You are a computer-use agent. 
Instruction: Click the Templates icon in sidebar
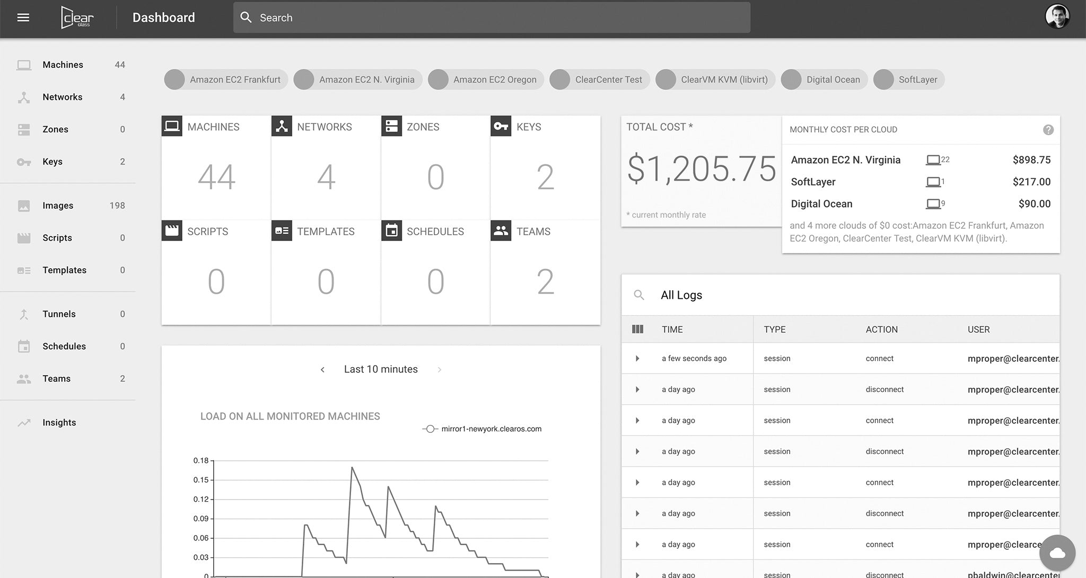(x=24, y=270)
